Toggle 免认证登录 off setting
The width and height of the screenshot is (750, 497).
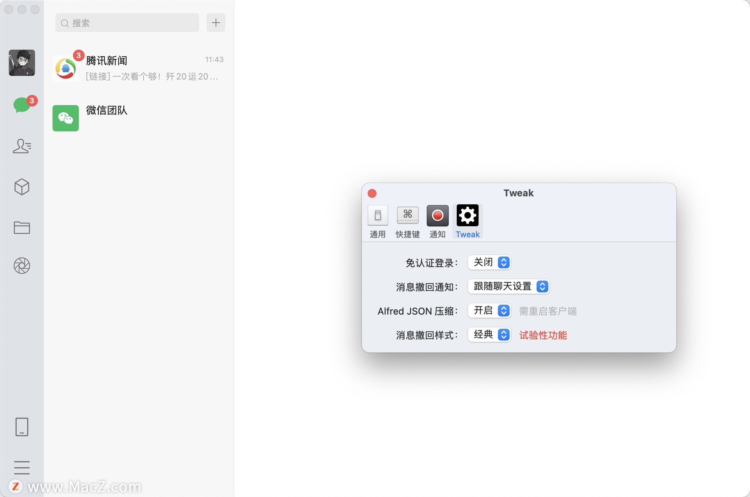pyautogui.click(x=490, y=262)
